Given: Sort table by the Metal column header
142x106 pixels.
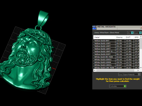Looking at the screenshot, I should 104,37.
